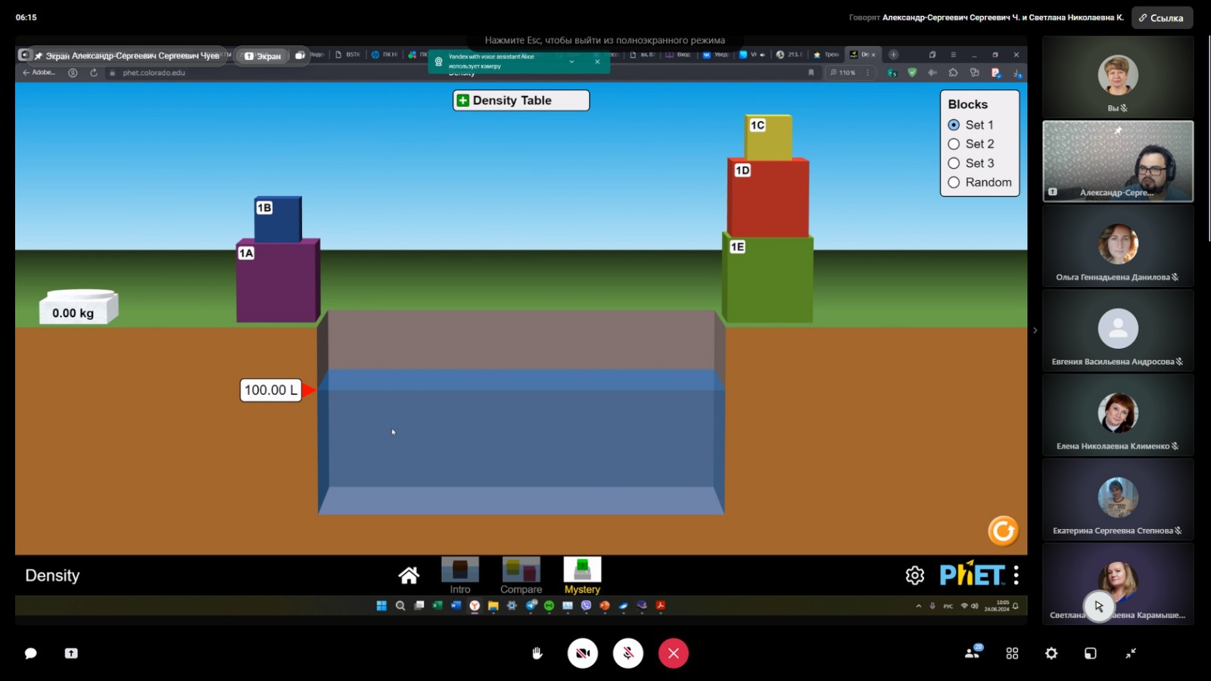Select the Set 1 blocks option
This screenshot has height=681, width=1211.
point(971,125)
